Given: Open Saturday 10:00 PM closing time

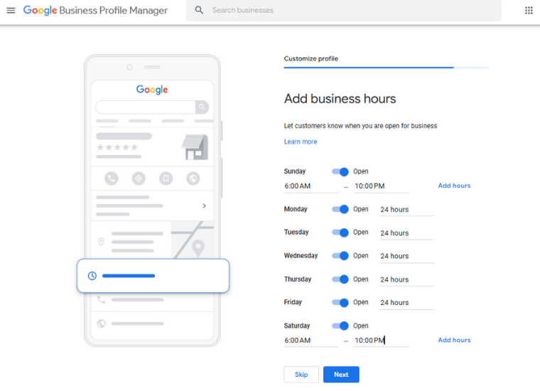Looking at the screenshot, I should [382, 341].
